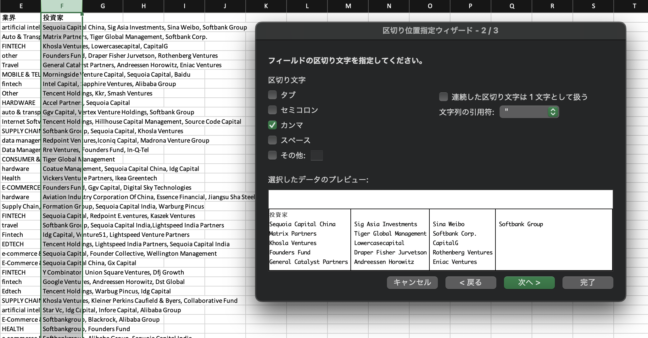This screenshot has height=338, width=648.
Task: Select cell starting Coatue Management
Action: [x=62, y=169]
